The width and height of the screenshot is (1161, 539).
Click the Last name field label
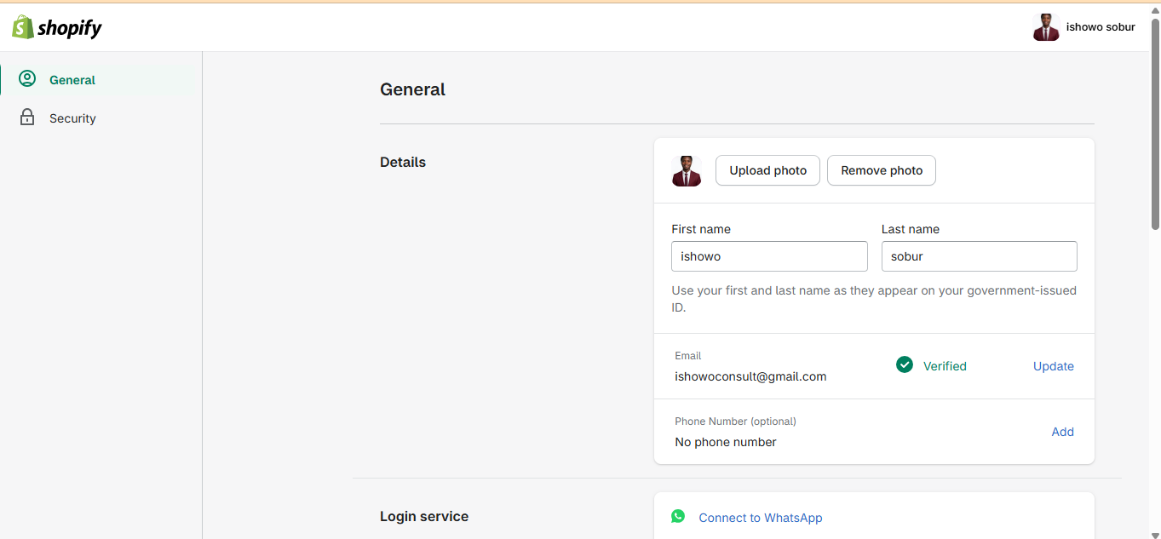[x=911, y=229]
